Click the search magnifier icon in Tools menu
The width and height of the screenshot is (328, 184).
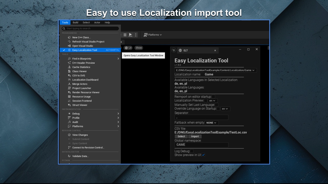[x=64, y=29]
